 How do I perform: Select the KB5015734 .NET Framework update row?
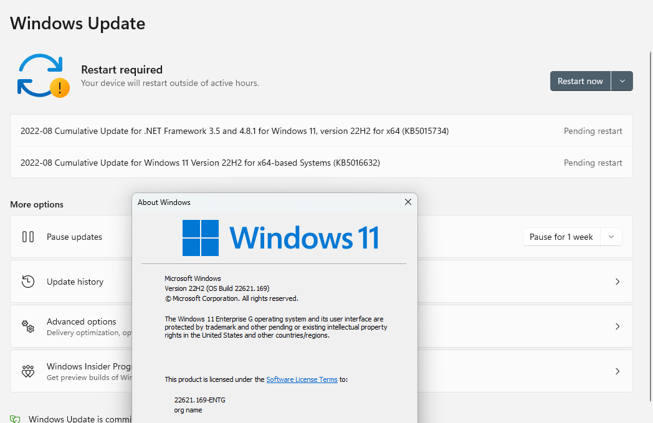pyautogui.click(x=321, y=131)
